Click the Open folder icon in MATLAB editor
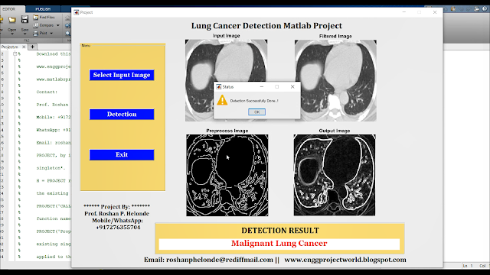Screen dimensions: 490x275 tap(12, 21)
